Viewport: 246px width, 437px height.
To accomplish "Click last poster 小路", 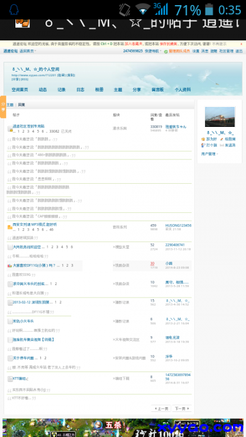I will [169, 263].
